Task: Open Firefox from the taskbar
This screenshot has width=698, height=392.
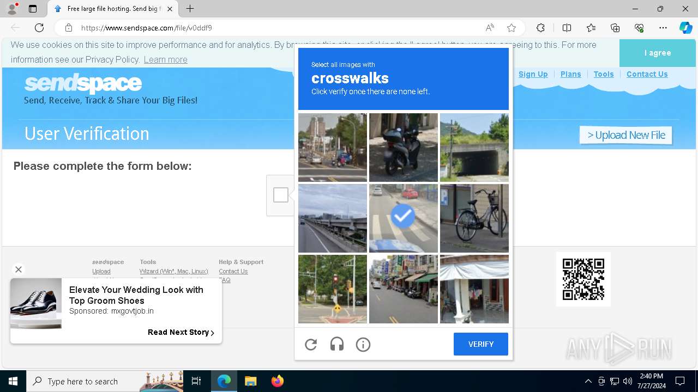Action: click(277, 381)
